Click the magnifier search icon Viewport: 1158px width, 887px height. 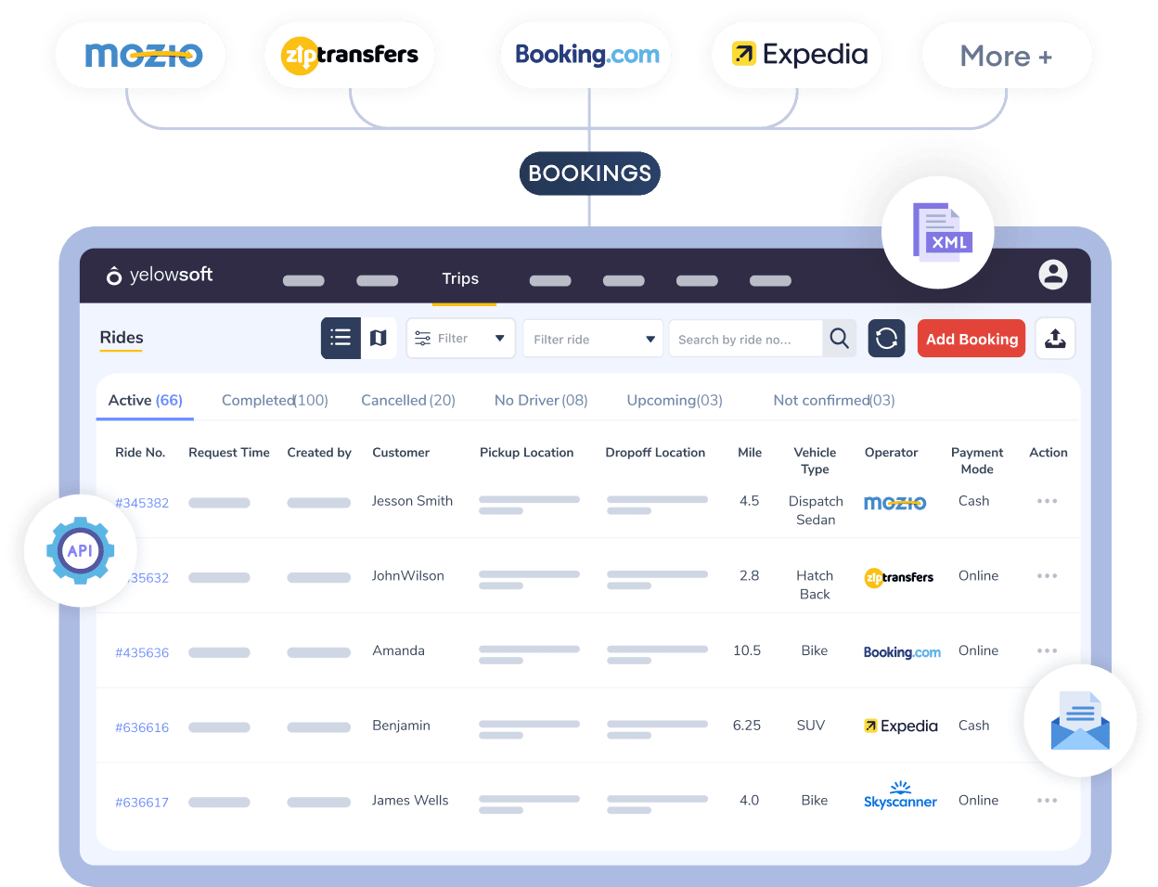(839, 339)
